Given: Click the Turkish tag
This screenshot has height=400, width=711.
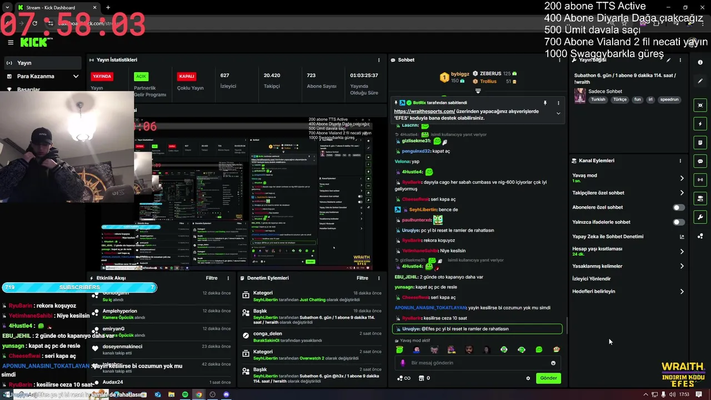Looking at the screenshot, I should tap(598, 99).
